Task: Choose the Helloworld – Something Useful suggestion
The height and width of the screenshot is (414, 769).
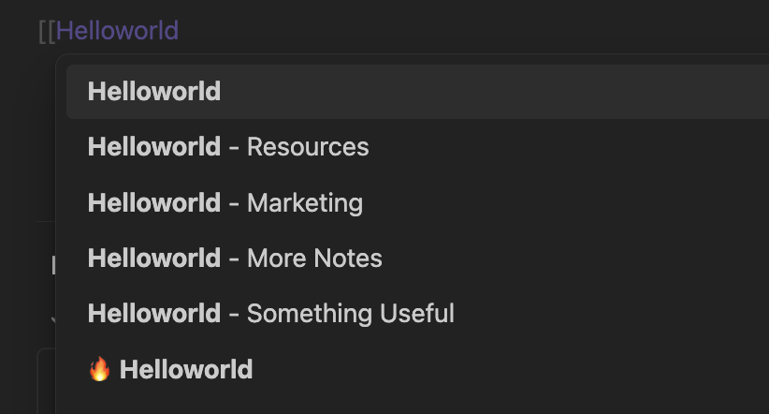Action: 417,314
